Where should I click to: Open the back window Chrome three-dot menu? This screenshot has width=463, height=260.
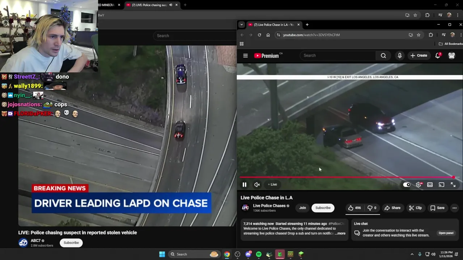tap(458, 15)
